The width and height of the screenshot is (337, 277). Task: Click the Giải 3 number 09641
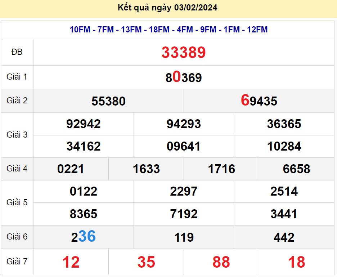point(184,146)
